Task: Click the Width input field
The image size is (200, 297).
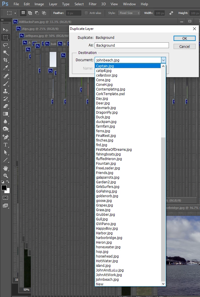Action: (160, 13)
